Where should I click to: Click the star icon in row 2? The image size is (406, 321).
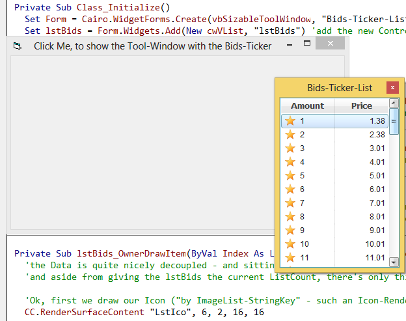tap(290, 135)
